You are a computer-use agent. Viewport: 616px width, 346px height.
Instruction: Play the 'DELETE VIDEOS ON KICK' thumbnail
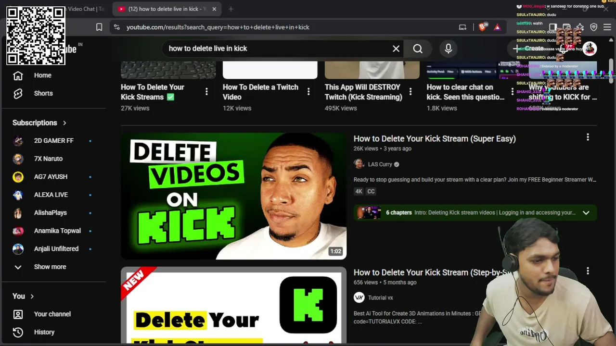[x=233, y=196]
